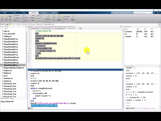Go back with the address bar back arrow
The image size is (161, 121).
tap(1, 24)
